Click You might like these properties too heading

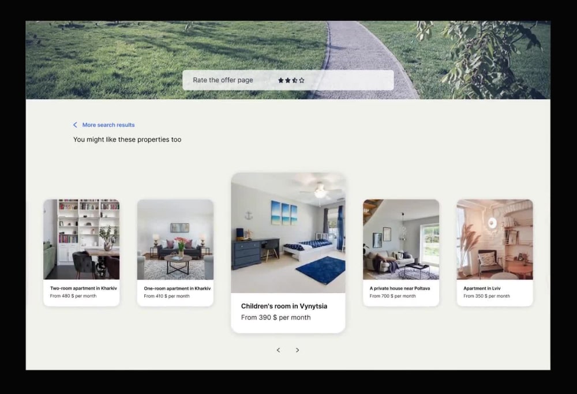click(128, 140)
